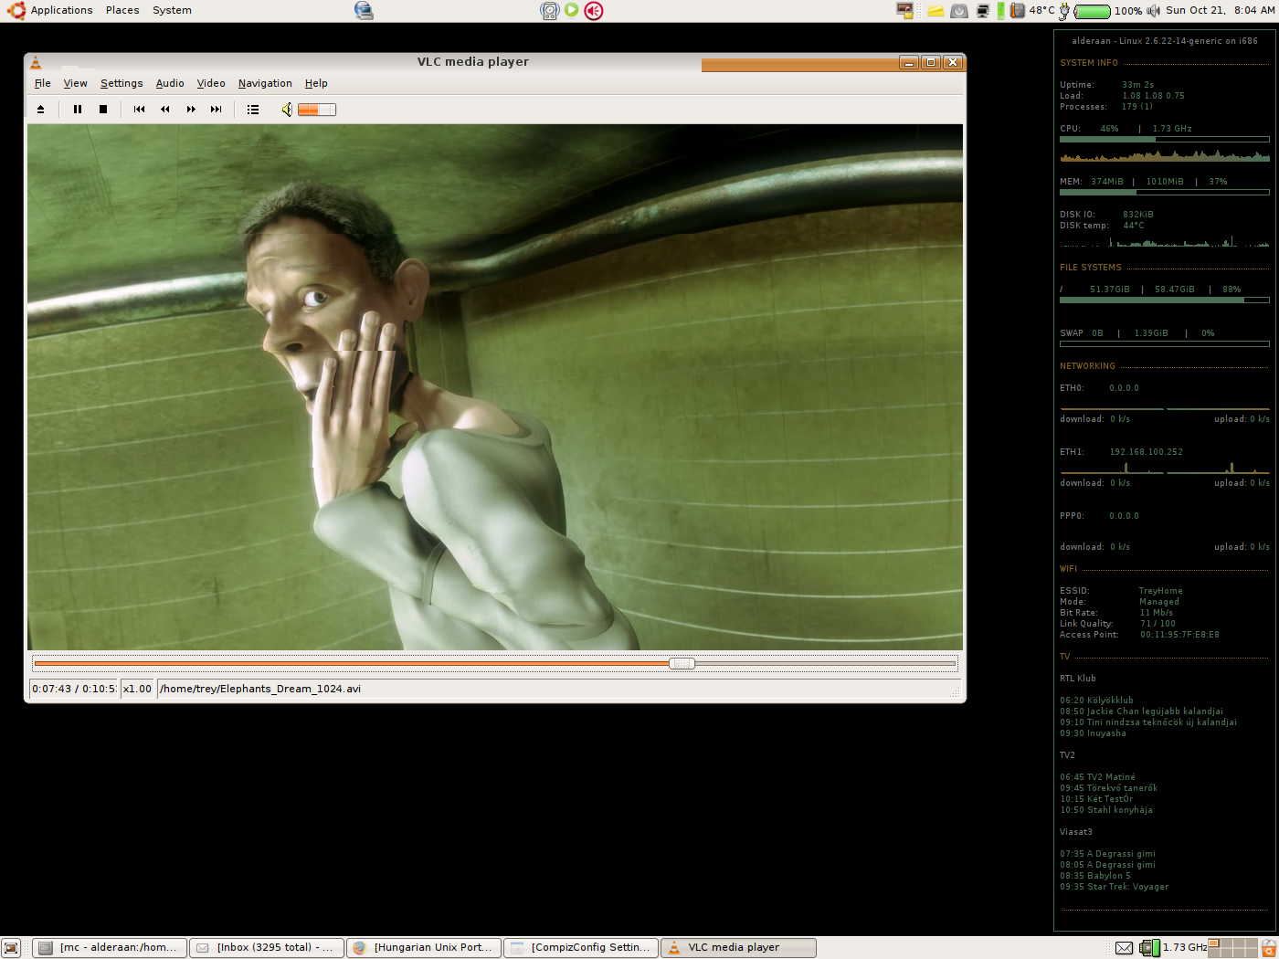The image size is (1279, 959).
Task: Click the panel volume control icon
Action: click(x=1153, y=11)
